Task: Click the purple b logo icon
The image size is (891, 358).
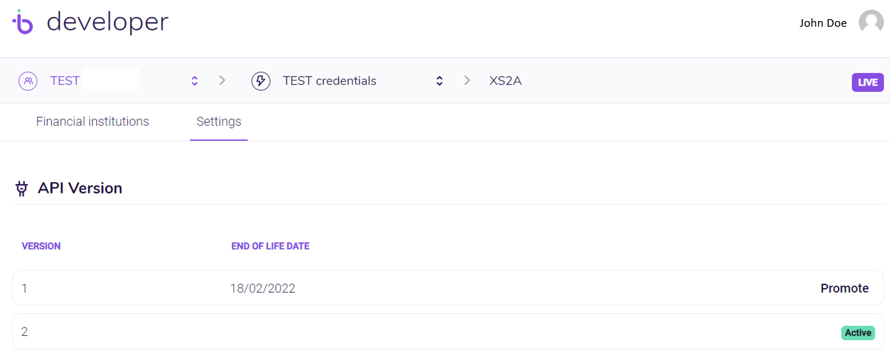Action: (x=22, y=22)
